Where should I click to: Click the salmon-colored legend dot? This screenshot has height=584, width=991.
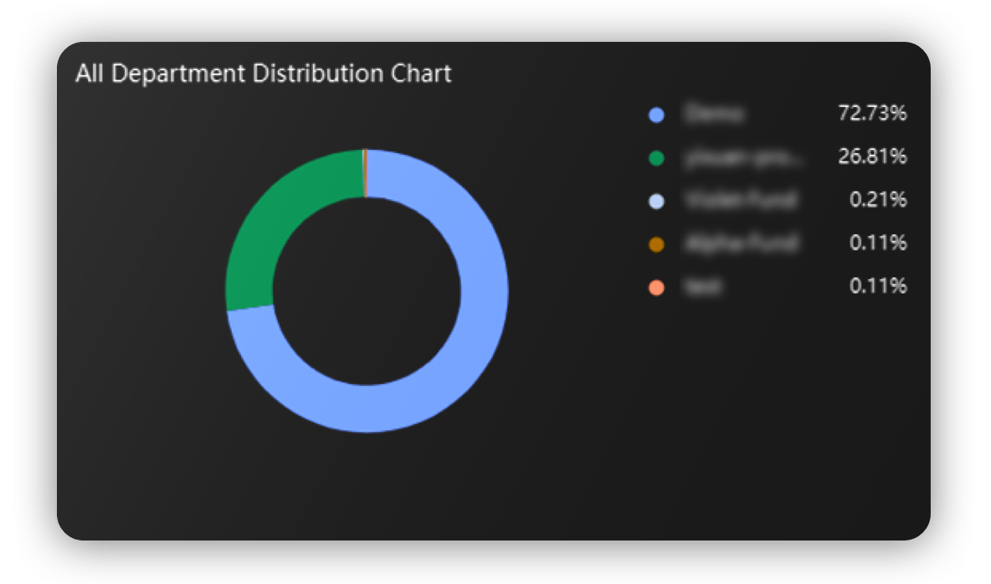[657, 288]
